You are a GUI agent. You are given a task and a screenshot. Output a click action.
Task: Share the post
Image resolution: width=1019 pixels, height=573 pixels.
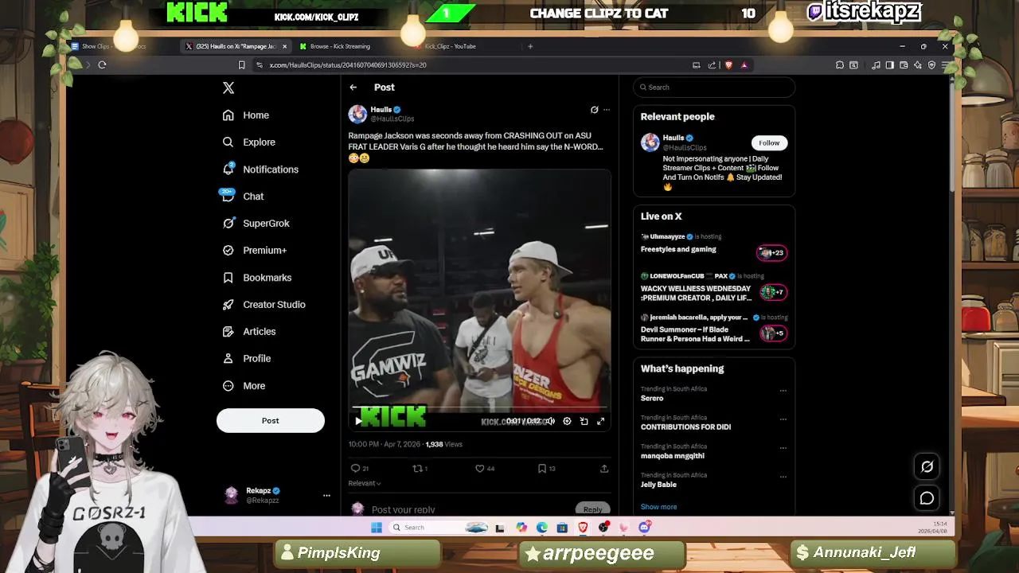point(604,469)
